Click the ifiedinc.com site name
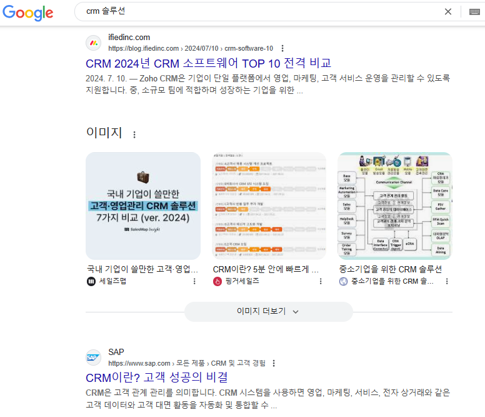 point(129,38)
